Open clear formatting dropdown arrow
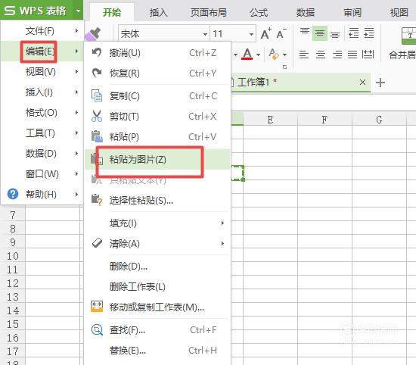The height and width of the screenshot is (365, 416). point(284,55)
